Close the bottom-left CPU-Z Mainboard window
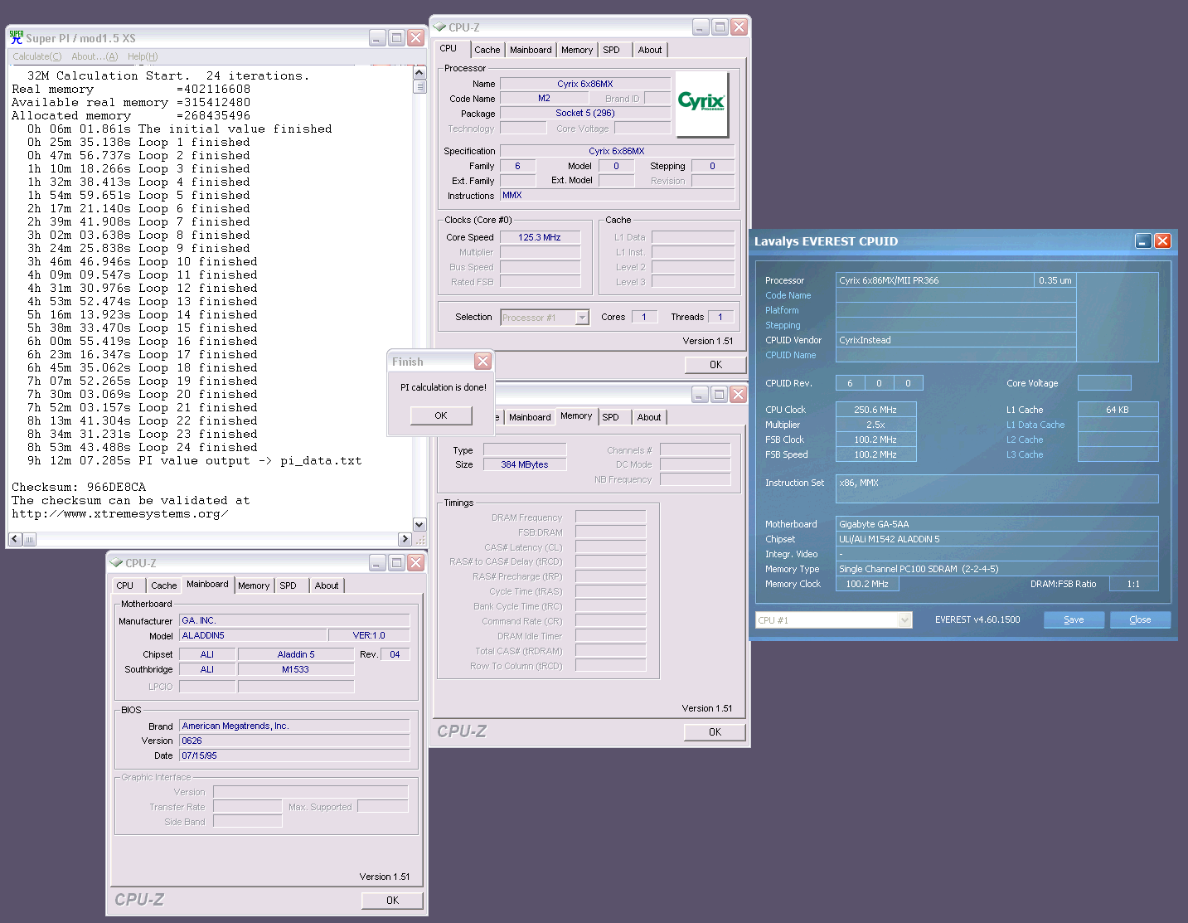 [x=416, y=562]
